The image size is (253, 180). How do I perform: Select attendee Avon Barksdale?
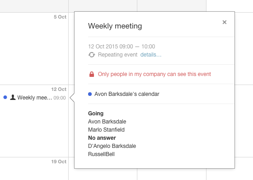click(107, 122)
